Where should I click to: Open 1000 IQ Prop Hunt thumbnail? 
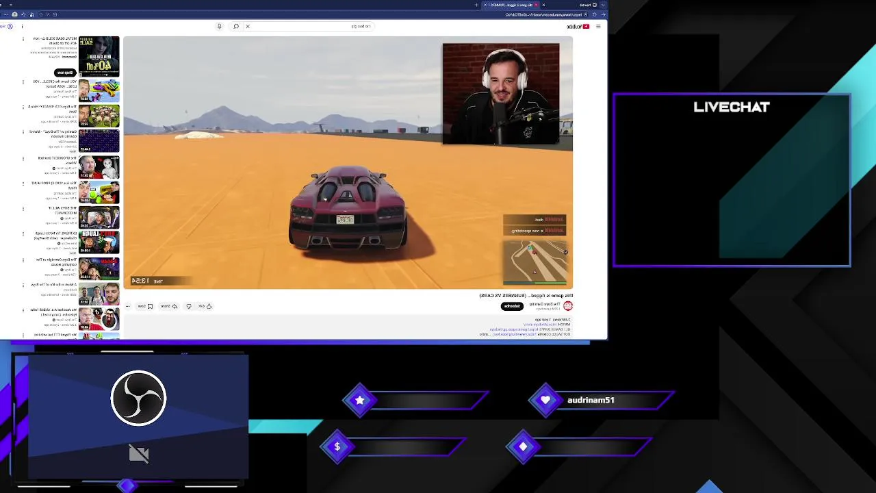[x=99, y=192]
